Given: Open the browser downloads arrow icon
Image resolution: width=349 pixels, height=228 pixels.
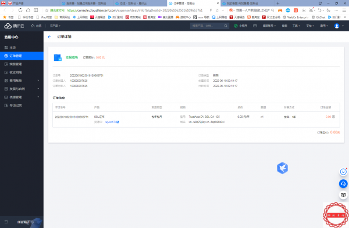Looking at the screenshot, I should tap(304, 10).
